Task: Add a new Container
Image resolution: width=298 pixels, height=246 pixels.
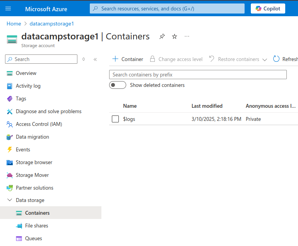Action: (x=128, y=59)
